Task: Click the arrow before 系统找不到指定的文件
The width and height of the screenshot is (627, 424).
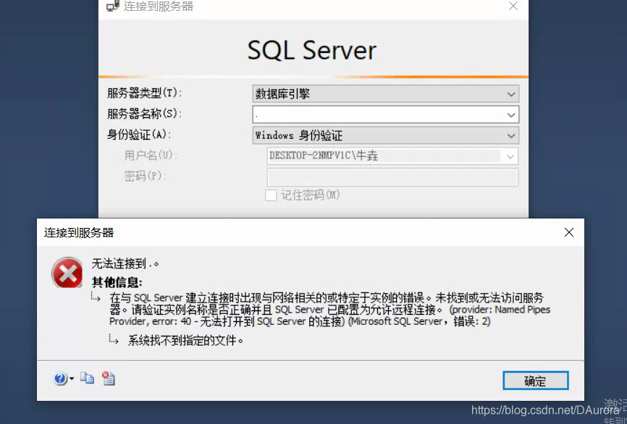Action: pos(114,339)
